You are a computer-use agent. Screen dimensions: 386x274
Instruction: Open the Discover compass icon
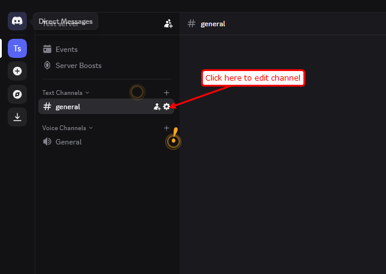pos(17,94)
